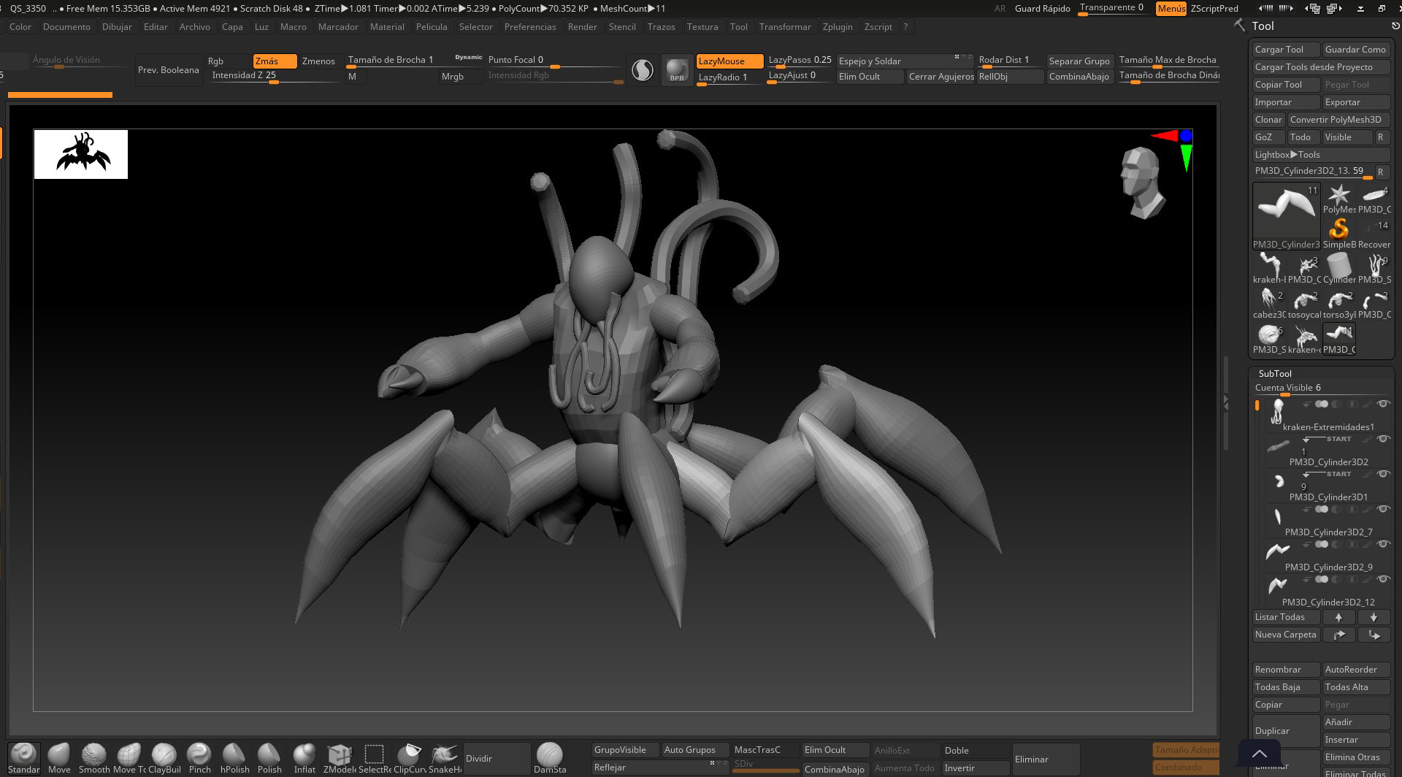Adjust the Punto Focal slider
Viewport: 1402px width, 777px height.
pos(555,61)
